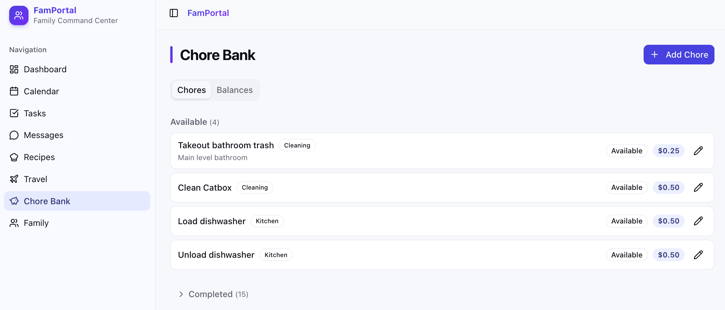Image resolution: width=725 pixels, height=310 pixels.
Task: Open the Travel section
Action: click(x=35, y=179)
